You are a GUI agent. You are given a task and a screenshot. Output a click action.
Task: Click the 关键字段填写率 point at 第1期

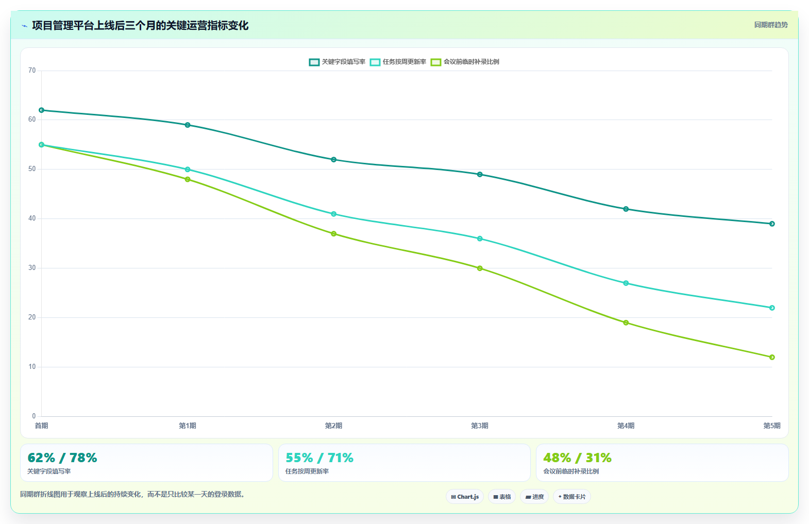[x=188, y=125]
